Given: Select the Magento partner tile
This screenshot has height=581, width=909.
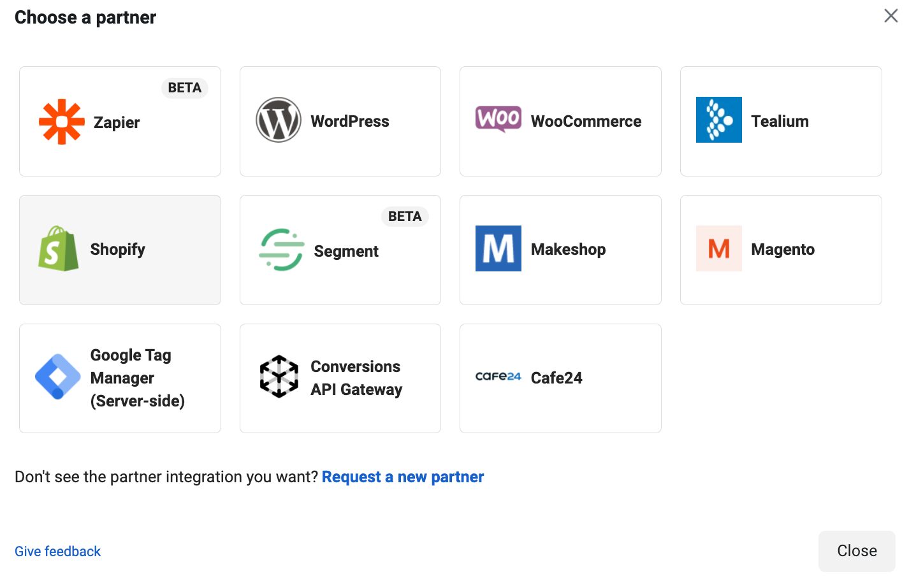Looking at the screenshot, I should 780,250.
